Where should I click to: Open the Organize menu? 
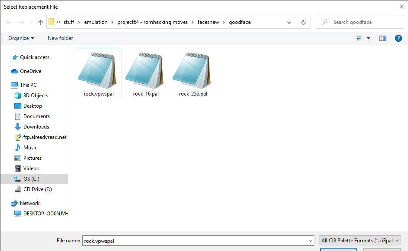point(21,38)
